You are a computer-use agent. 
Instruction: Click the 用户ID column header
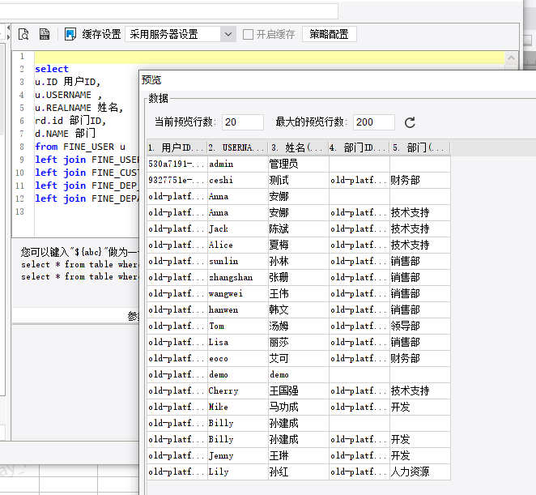(177, 147)
